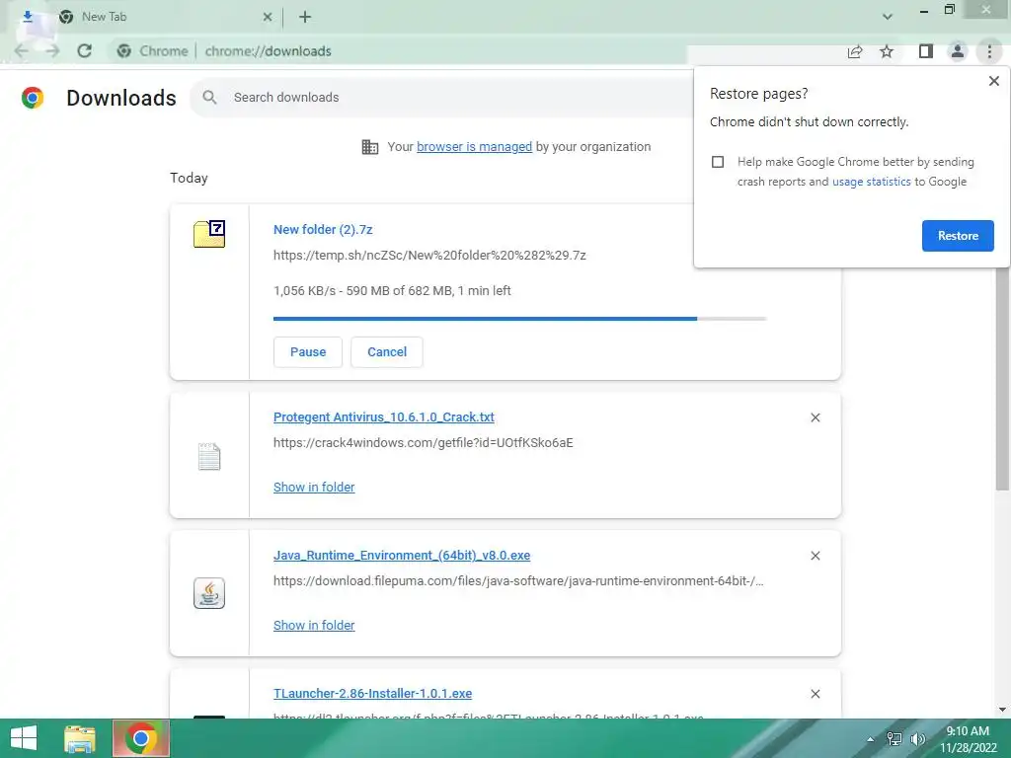Open the usage statistics link
Image resolution: width=1011 pixels, height=758 pixels.
[x=871, y=182]
